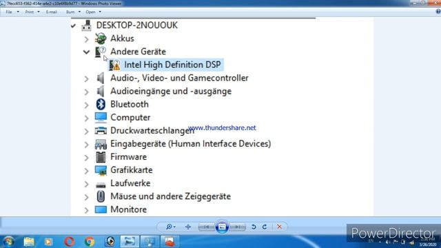Image resolution: width=441 pixels, height=248 pixels.
Task: Collapse the Andere Geräte category
Action: [87, 52]
